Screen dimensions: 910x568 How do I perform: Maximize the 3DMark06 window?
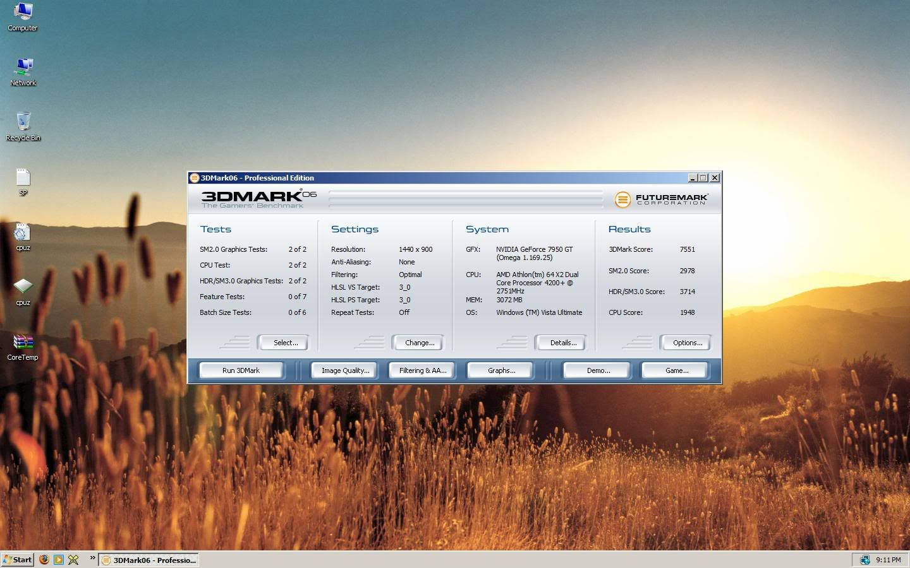pyautogui.click(x=703, y=178)
